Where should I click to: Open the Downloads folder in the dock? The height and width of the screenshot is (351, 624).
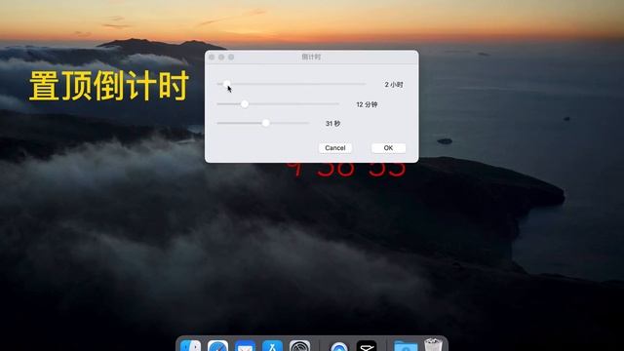pyautogui.click(x=406, y=346)
